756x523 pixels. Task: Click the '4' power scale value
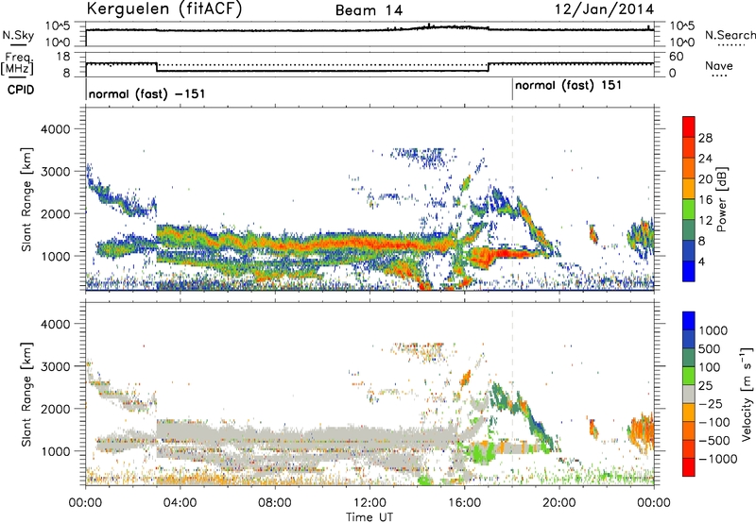tap(702, 262)
